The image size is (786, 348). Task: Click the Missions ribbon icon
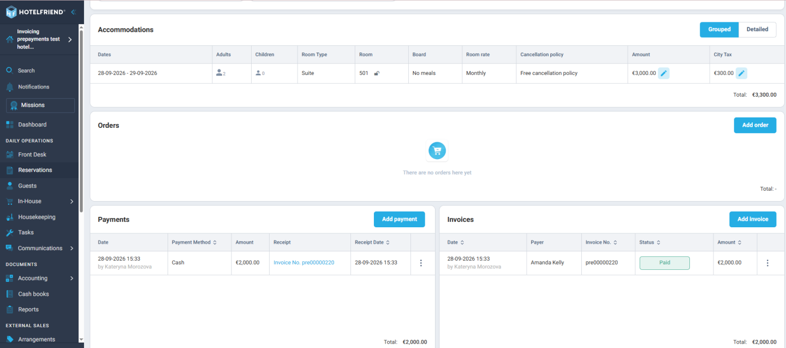14,105
